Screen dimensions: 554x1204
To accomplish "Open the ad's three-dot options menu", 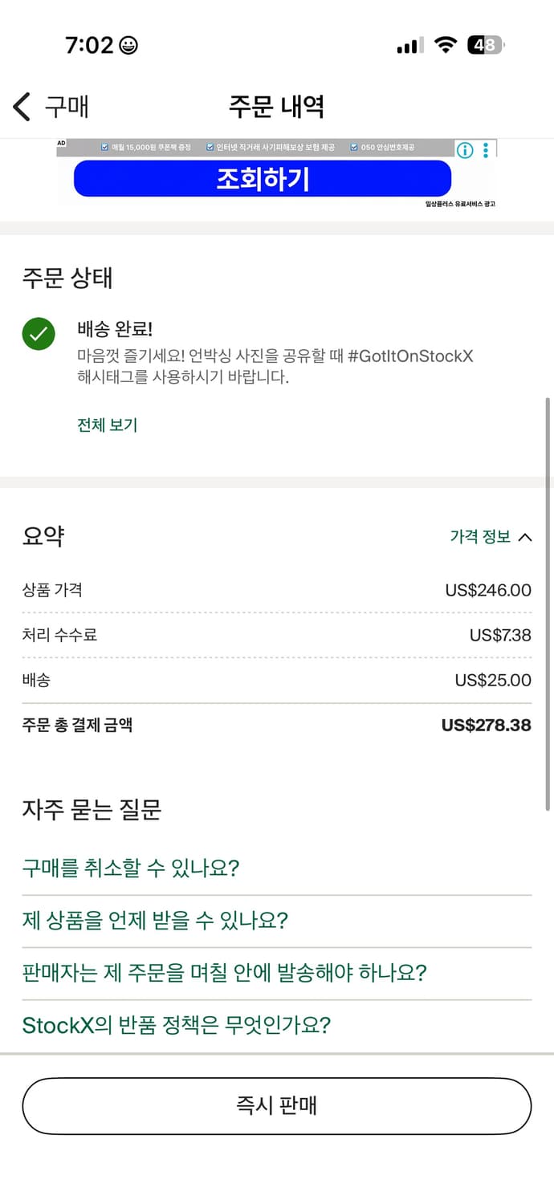I will coord(485,150).
